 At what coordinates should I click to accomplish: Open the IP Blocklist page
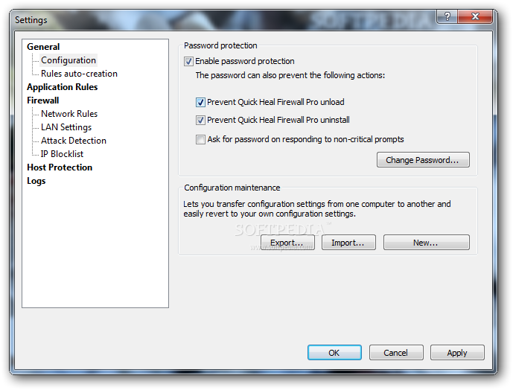point(62,154)
